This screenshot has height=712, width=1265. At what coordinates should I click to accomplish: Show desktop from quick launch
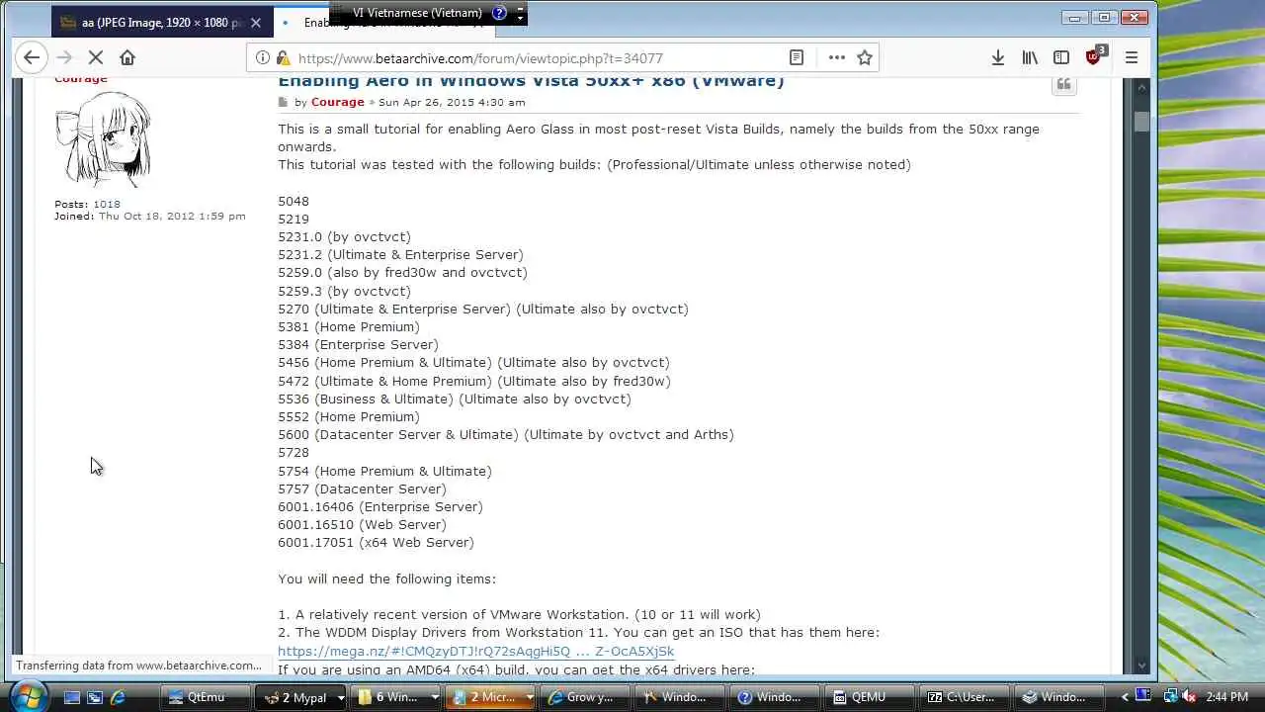tap(72, 697)
